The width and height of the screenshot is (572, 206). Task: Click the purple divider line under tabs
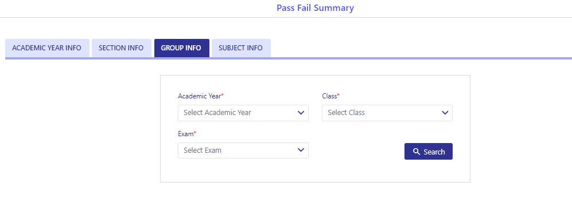tap(289, 58)
